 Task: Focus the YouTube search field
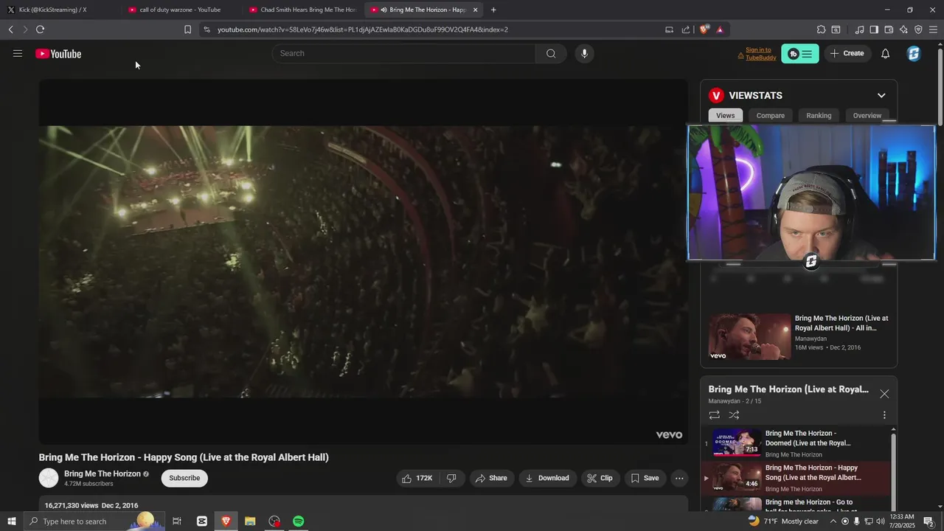(404, 53)
